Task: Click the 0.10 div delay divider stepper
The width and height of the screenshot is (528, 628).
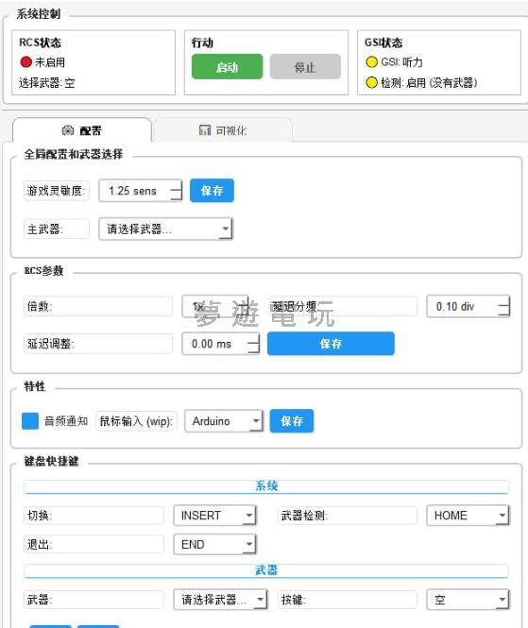Action: point(468,306)
